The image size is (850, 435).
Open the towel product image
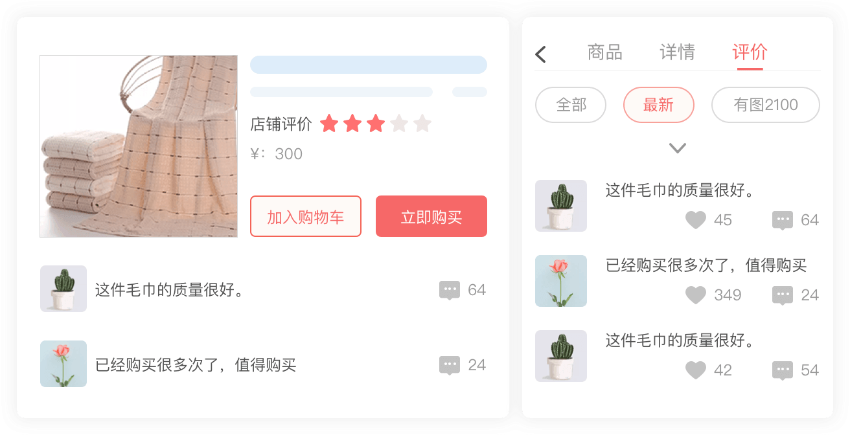tap(139, 146)
